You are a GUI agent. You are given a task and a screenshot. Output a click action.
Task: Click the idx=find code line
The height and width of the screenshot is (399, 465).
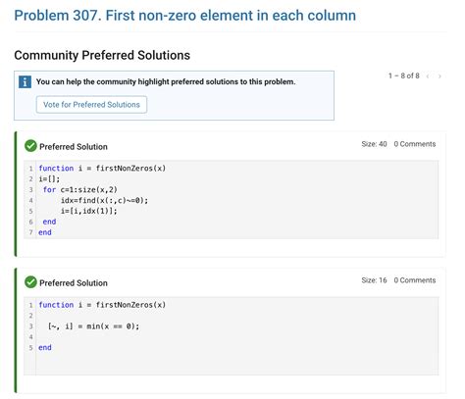(x=104, y=200)
